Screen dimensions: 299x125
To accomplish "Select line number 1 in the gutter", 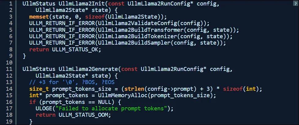I will click(11, 4).
